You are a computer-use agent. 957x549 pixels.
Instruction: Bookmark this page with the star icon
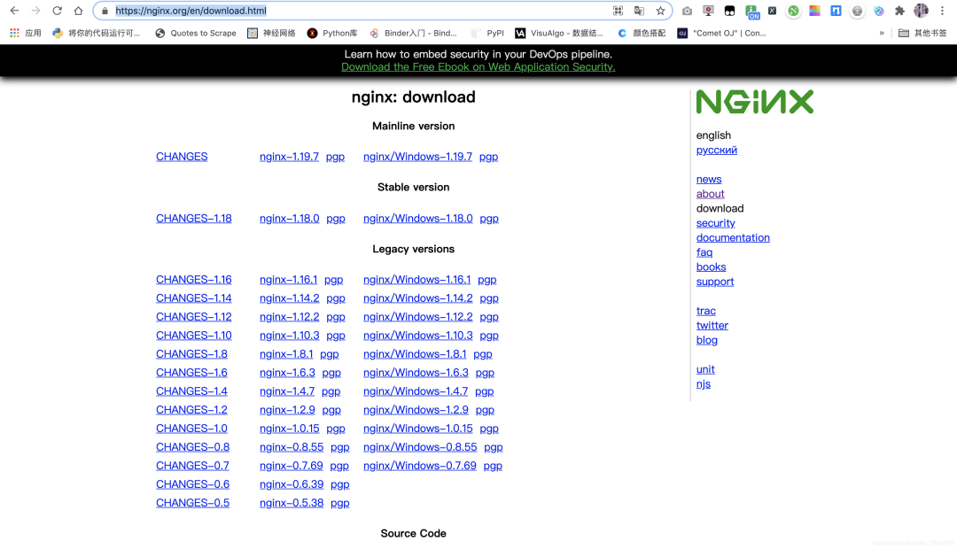[660, 11]
